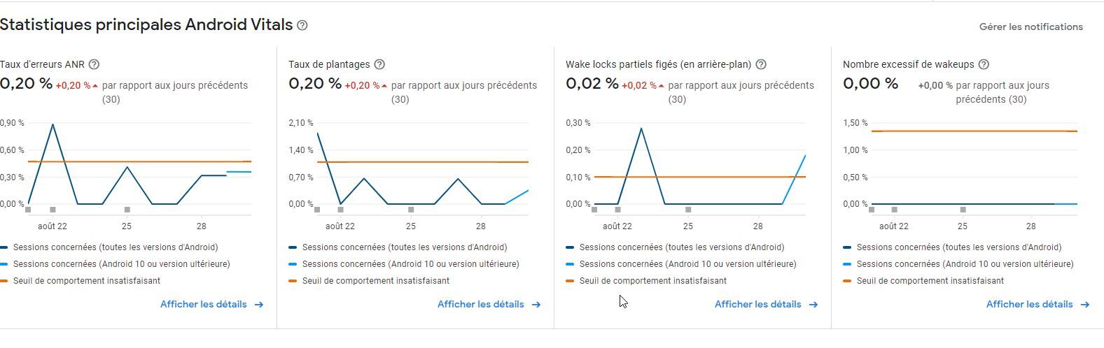
Task: Click arrow icon of Wake locks Afficher les détails
Action: (x=813, y=305)
